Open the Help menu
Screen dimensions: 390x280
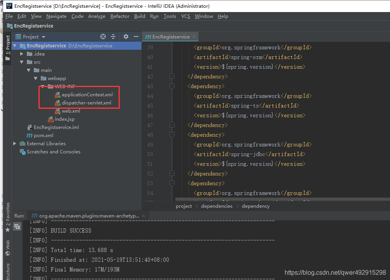coord(223,16)
